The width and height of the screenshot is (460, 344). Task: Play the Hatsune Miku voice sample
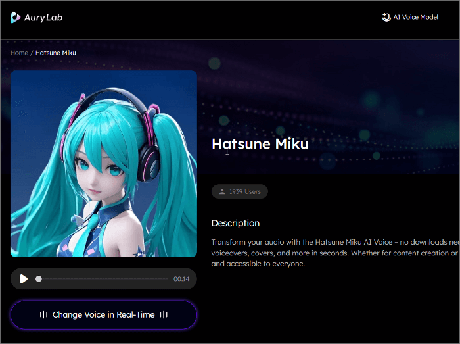pyautogui.click(x=24, y=279)
